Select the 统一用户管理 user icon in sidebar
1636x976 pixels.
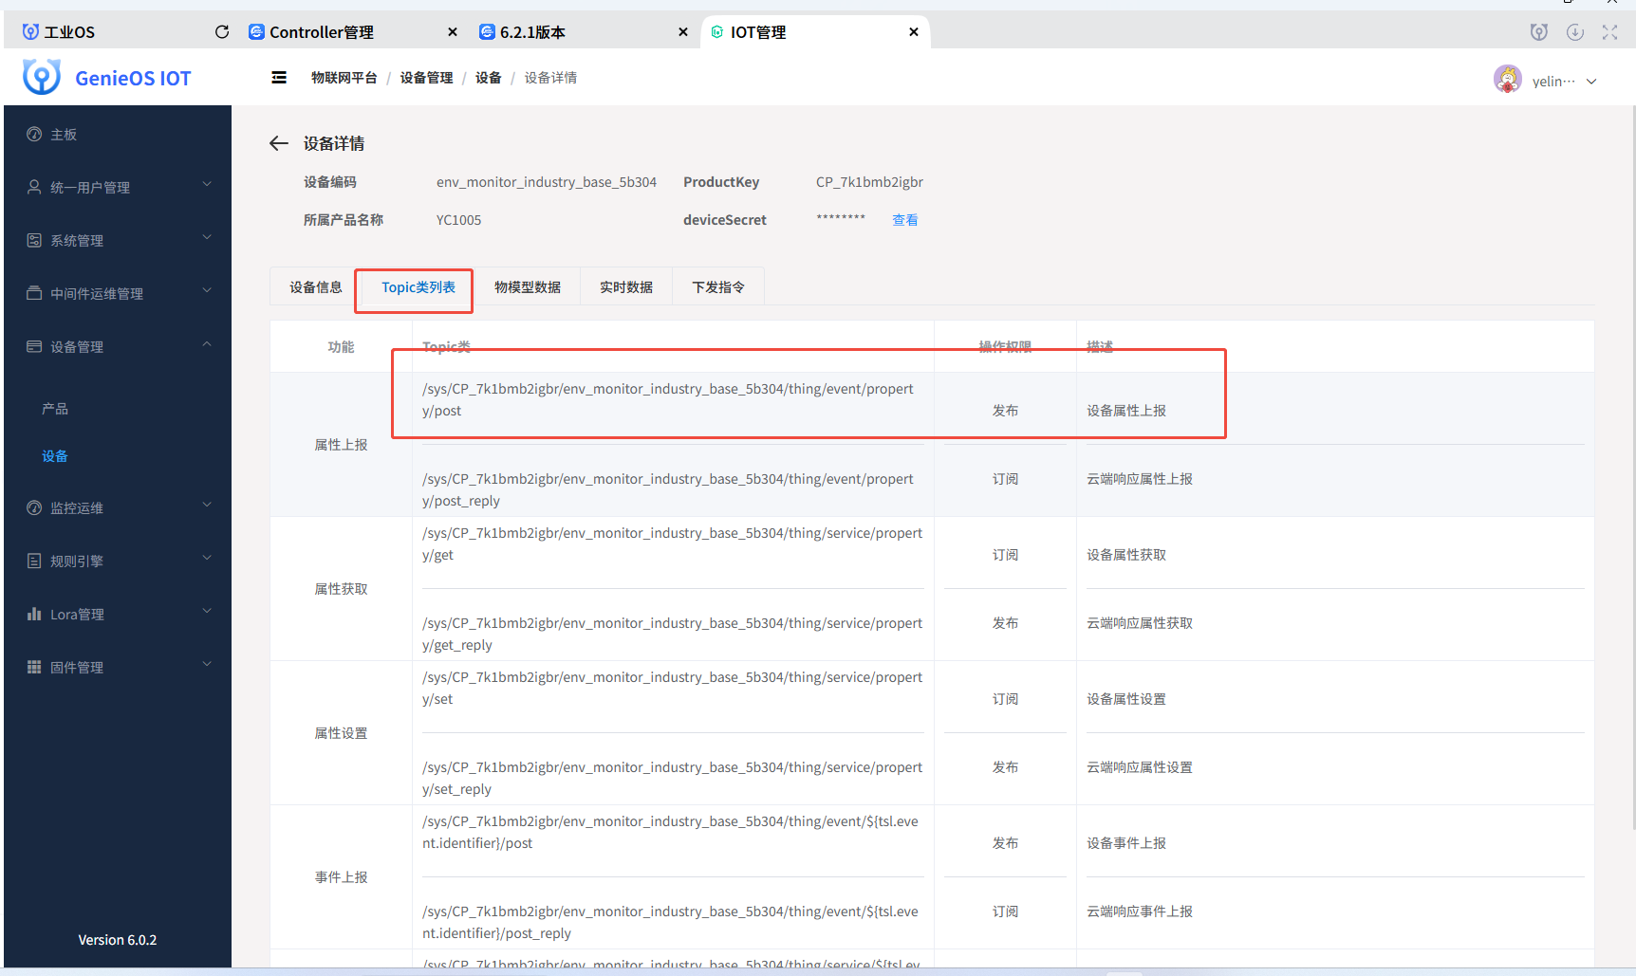coord(35,187)
